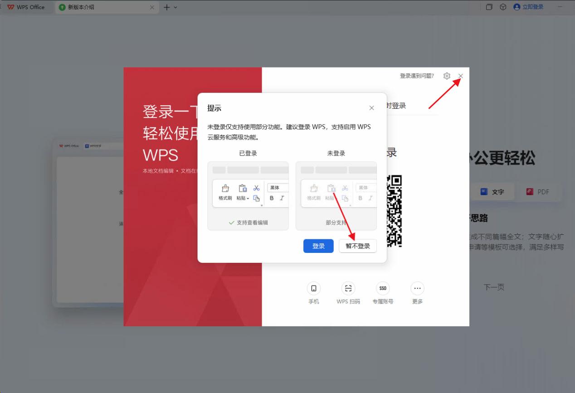This screenshot has width=575, height=393.
Task: Click the cube icon in title bar
Action: point(503,7)
